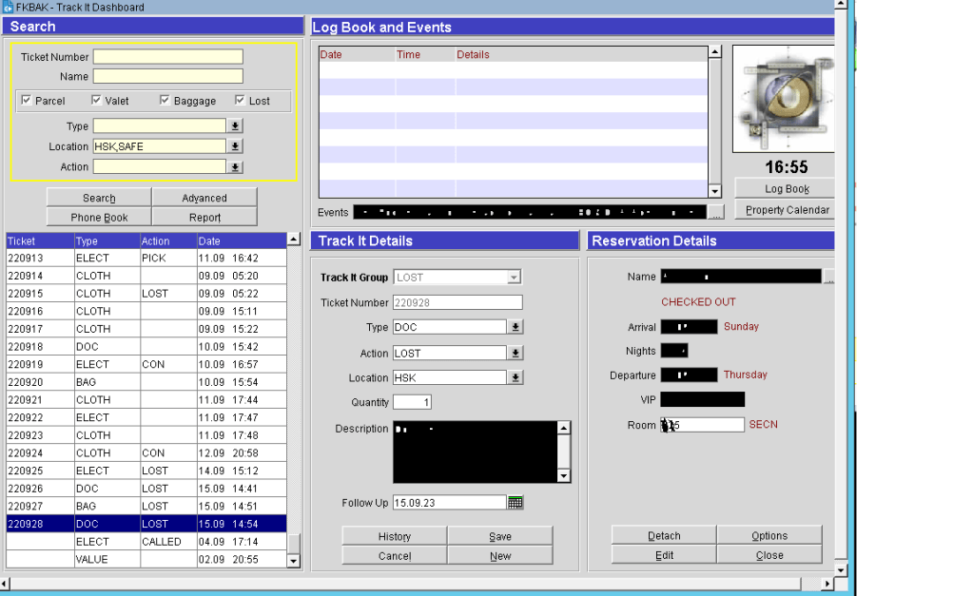Toggle the Parcel checkbox
The height and width of the screenshot is (596, 973).
[26, 101]
